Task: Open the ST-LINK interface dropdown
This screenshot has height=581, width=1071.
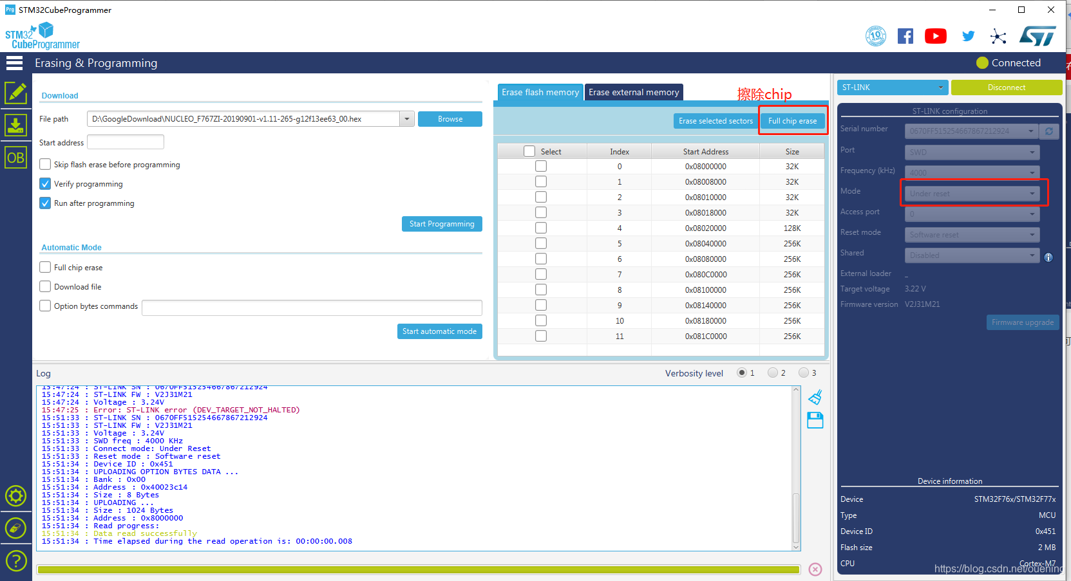Action: (892, 88)
